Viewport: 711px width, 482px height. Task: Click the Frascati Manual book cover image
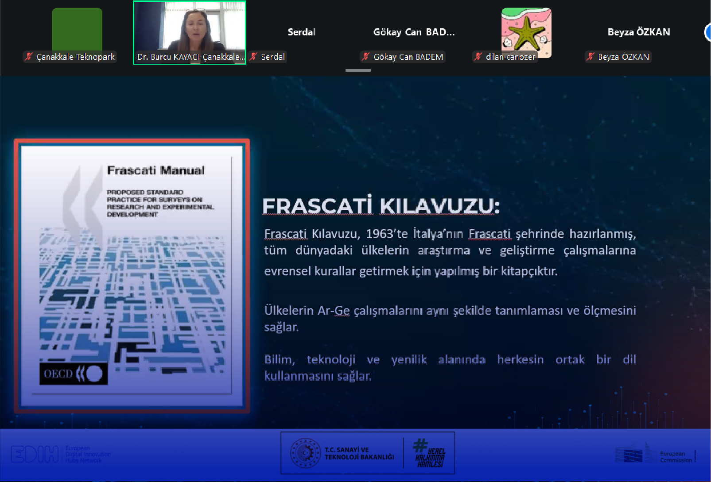pos(132,276)
